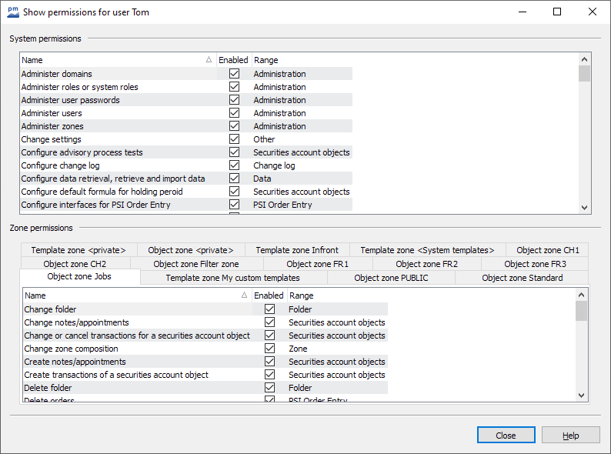Switch to Object zone Filter zone tab
Image resolution: width=611 pixels, height=454 pixels.
pos(196,264)
